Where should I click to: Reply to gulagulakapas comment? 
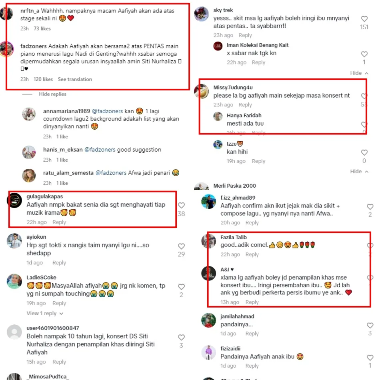(x=59, y=222)
